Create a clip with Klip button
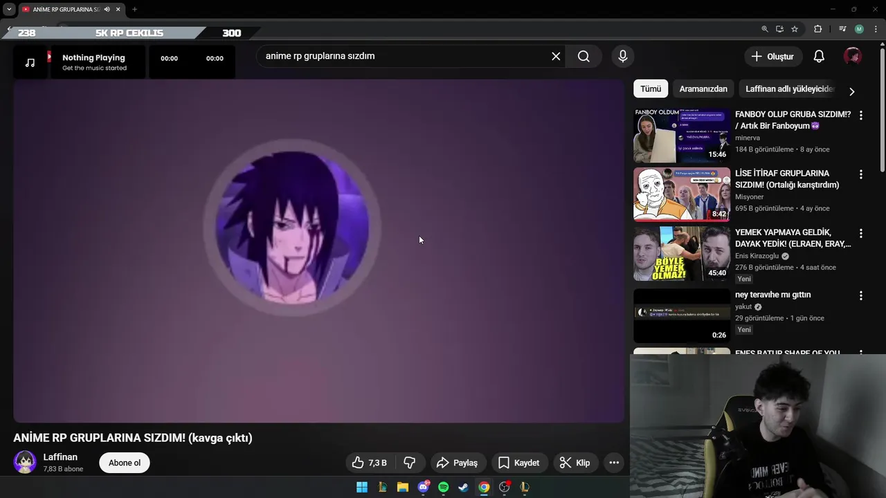The image size is (886, 498). [x=575, y=463]
